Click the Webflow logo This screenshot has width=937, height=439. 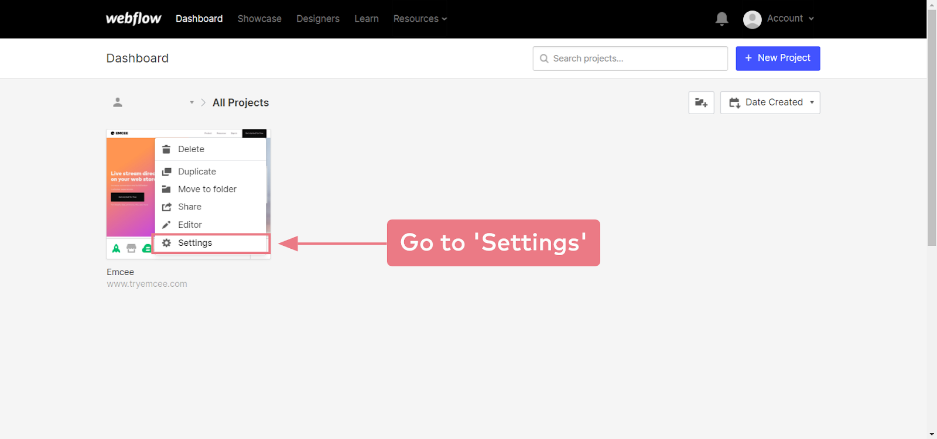(134, 19)
